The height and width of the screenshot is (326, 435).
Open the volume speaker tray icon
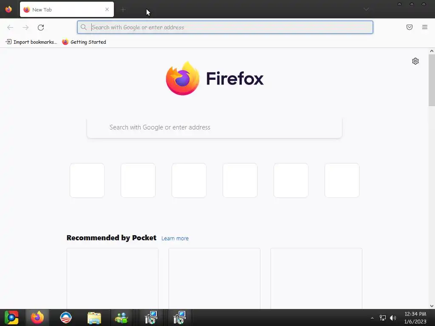click(393, 318)
